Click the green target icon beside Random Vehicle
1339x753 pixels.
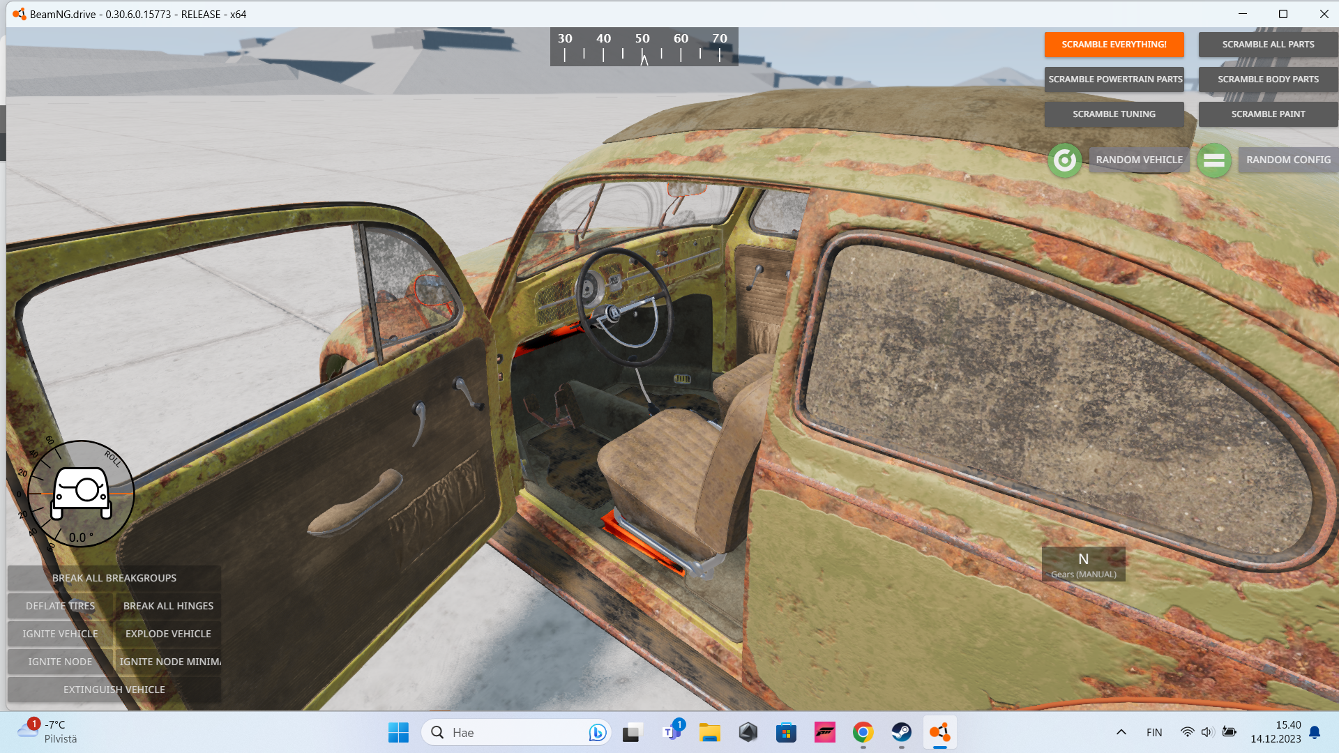(x=1064, y=160)
